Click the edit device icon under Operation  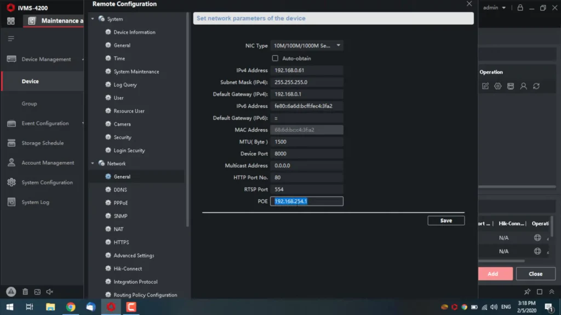coord(485,86)
